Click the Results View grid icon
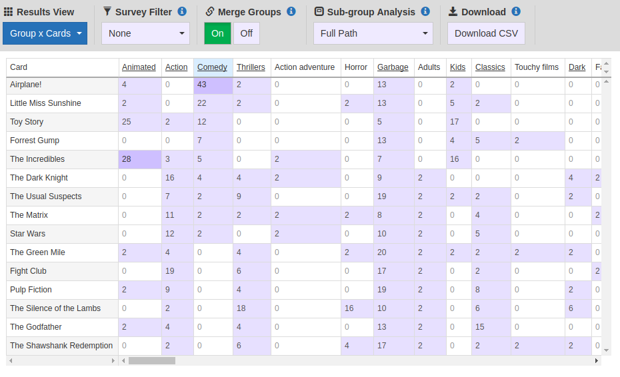This screenshot has width=620, height=377. click(x=8, y=12)
